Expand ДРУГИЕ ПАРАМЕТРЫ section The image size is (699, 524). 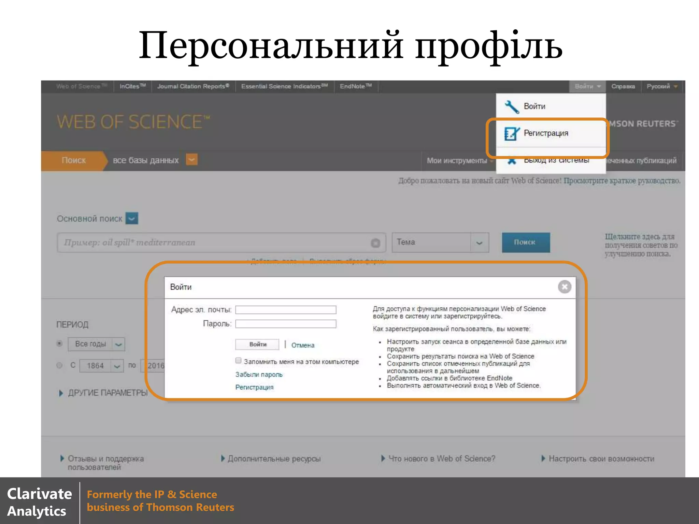pyautogui.click(x=104, y=393)
